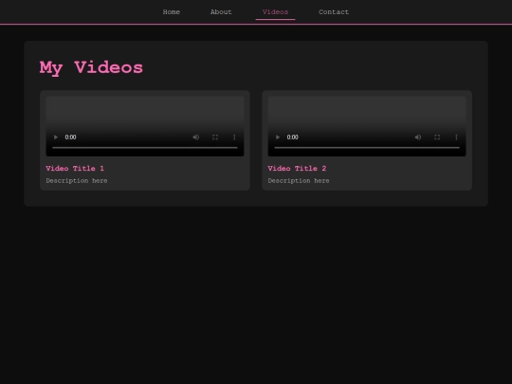Viewport: 512px width, 384px height.
Task: Mute the Video Title 2 player
Action: click(417, 137)
